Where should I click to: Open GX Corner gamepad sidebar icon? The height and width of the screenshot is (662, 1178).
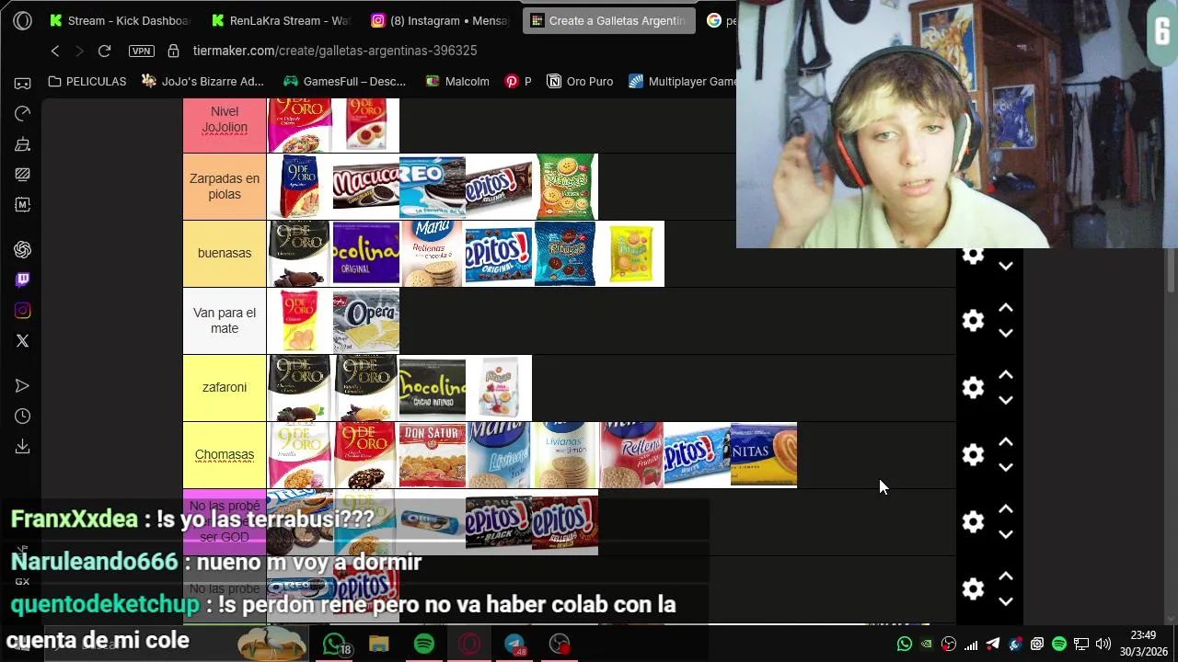(23, 83)
